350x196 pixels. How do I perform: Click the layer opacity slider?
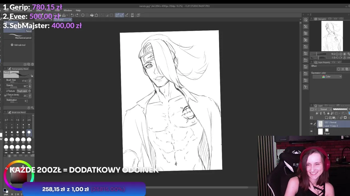pos(340,109)
